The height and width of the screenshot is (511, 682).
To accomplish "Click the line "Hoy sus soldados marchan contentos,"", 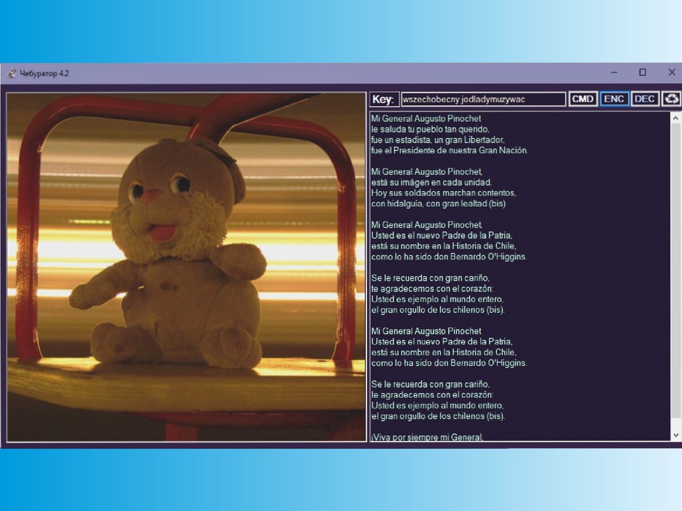I will click(443, 192).
